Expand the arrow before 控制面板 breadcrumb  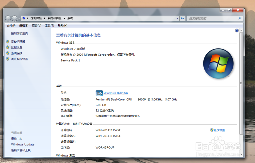tap(28, 18)
